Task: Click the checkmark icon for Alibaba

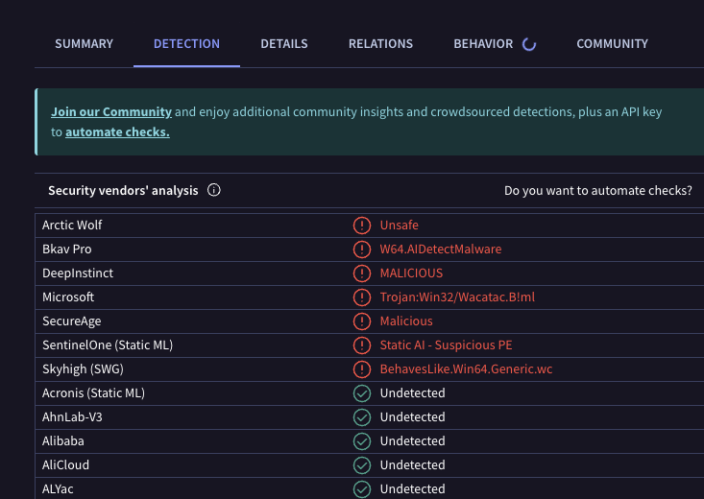Action: pos(362,441)
